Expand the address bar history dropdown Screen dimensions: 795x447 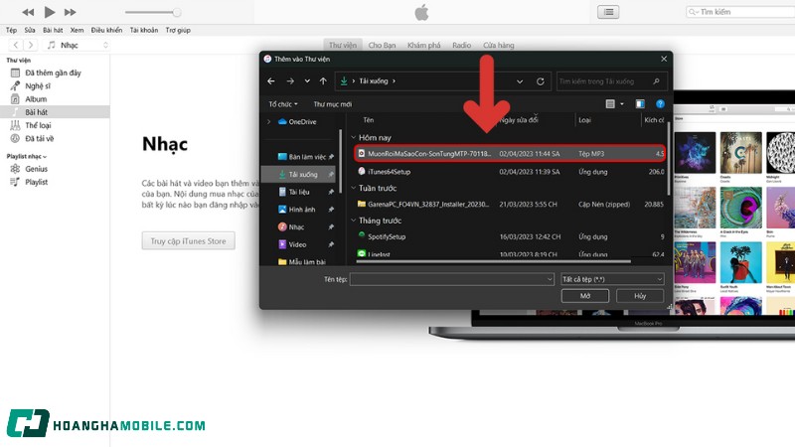pyautogui.click(x=520, y=81)
